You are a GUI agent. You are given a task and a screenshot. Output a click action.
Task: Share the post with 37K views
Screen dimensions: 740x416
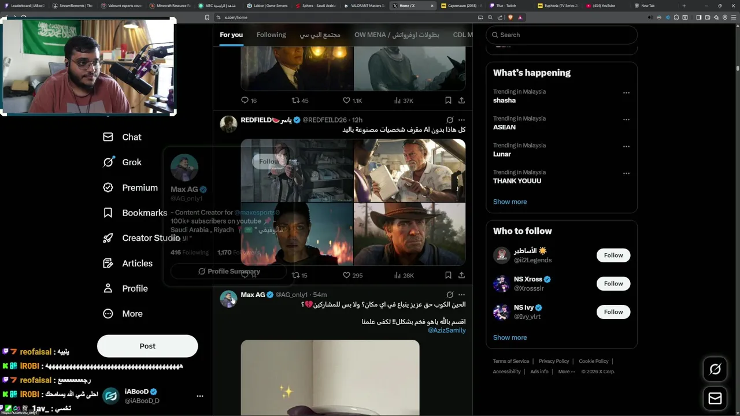click(x=461, y=101)
